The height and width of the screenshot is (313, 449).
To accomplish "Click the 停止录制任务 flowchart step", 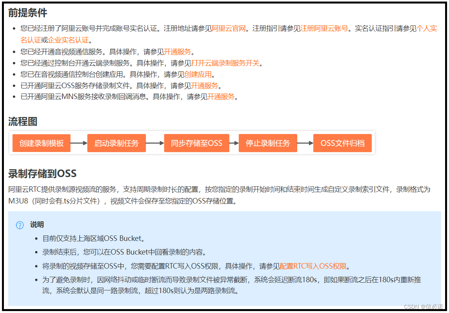I will pos(268,143).
